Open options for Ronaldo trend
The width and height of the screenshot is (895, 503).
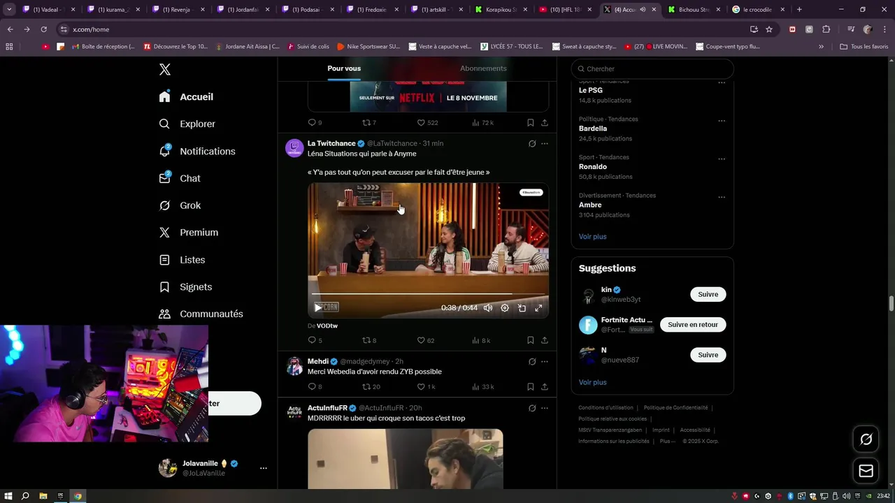click(722, 159)
